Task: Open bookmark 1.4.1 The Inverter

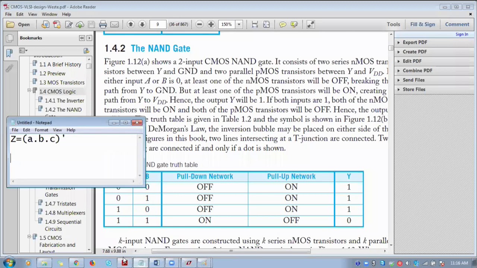Action: pos(64,100)
